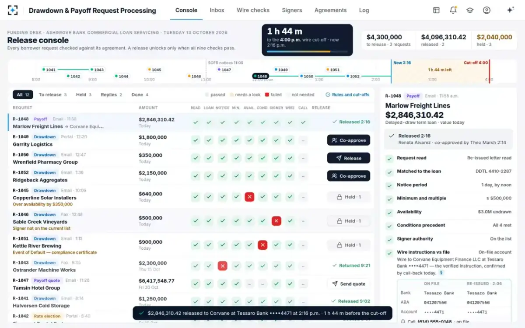This screenshot has height=328, width=525.
Task: Open the Wire checks tab
Action: coord(253,10)
